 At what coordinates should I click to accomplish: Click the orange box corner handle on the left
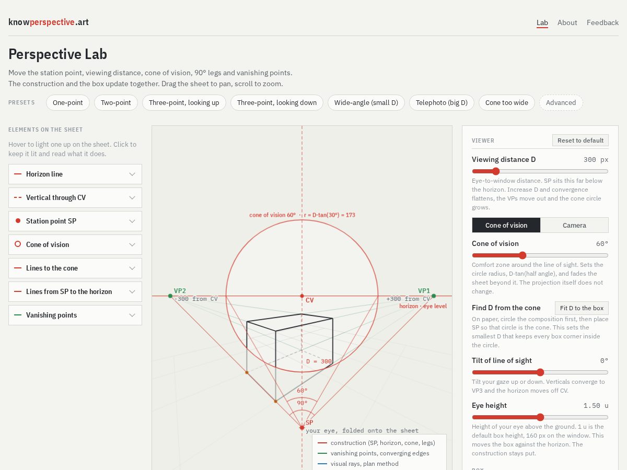247,372
